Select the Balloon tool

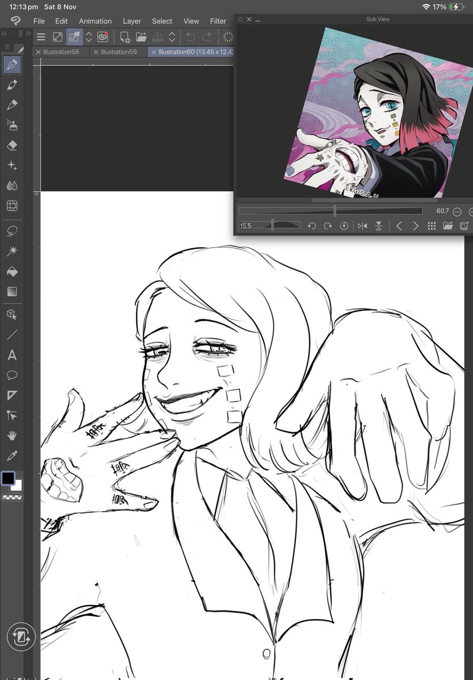click(12, 375)
